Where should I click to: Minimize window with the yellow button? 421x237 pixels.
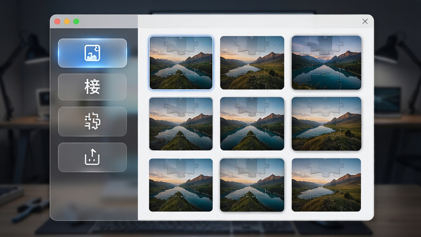click(x=67, y=21)
